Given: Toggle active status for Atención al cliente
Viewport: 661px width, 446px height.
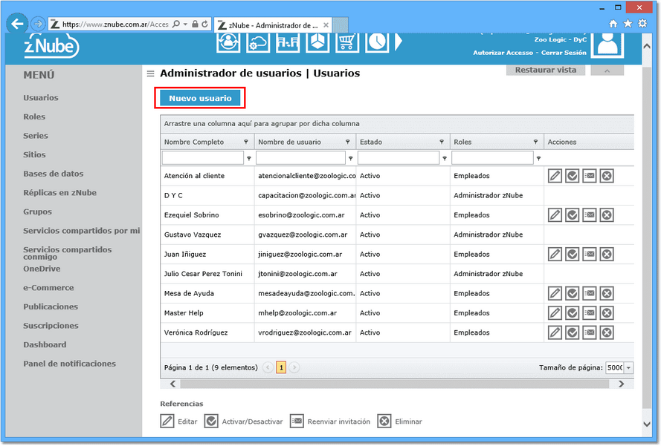Looking at the screenshot, I should coord(572,176).
